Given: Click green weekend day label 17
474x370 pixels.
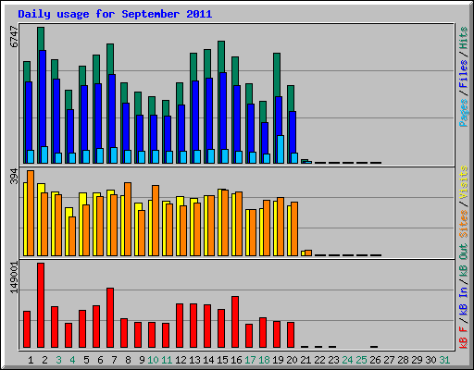Looking at the screenshot, I should 250,360.
